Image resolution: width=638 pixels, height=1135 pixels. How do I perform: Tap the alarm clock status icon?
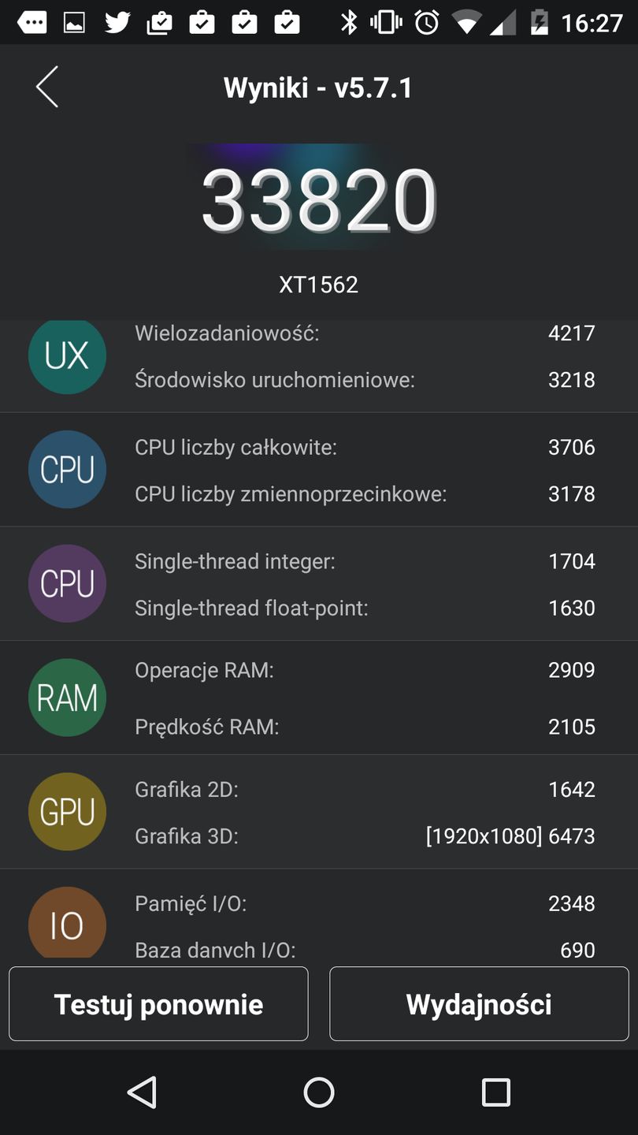[x=427, y=22]
